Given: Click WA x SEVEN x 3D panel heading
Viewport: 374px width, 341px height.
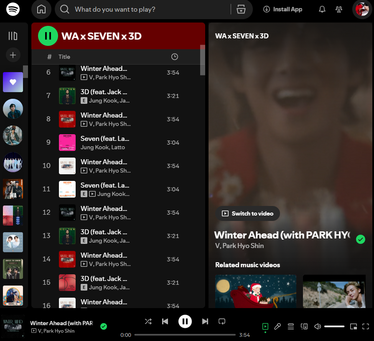Looking at the screenshot, I should pyautogui.click(x=242, y=36).
